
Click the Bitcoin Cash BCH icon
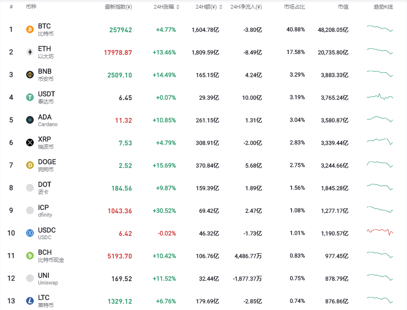point(30,256)
